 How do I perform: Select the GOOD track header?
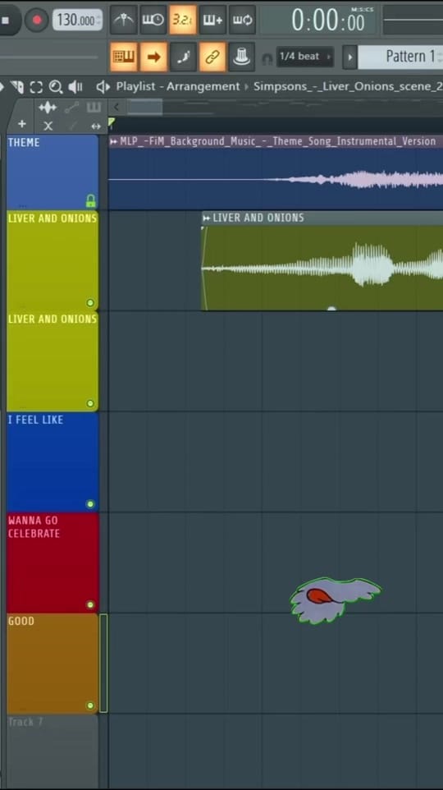coord(53,664)
